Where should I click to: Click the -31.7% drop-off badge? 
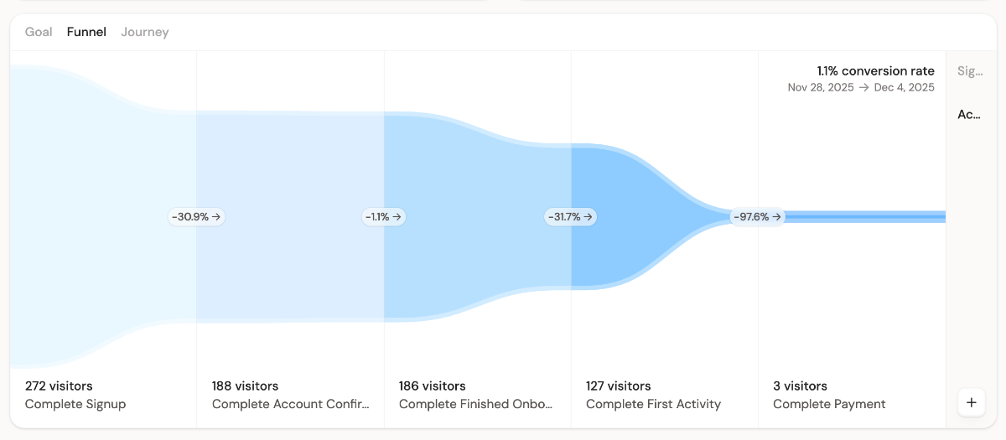click(570, 216)
